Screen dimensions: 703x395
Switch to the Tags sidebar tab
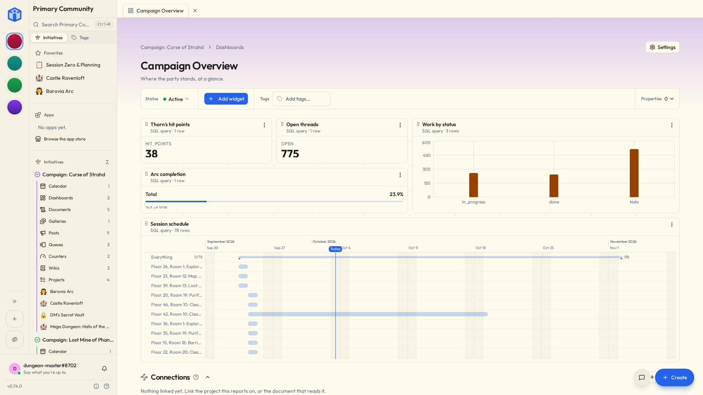coord(80,38)
